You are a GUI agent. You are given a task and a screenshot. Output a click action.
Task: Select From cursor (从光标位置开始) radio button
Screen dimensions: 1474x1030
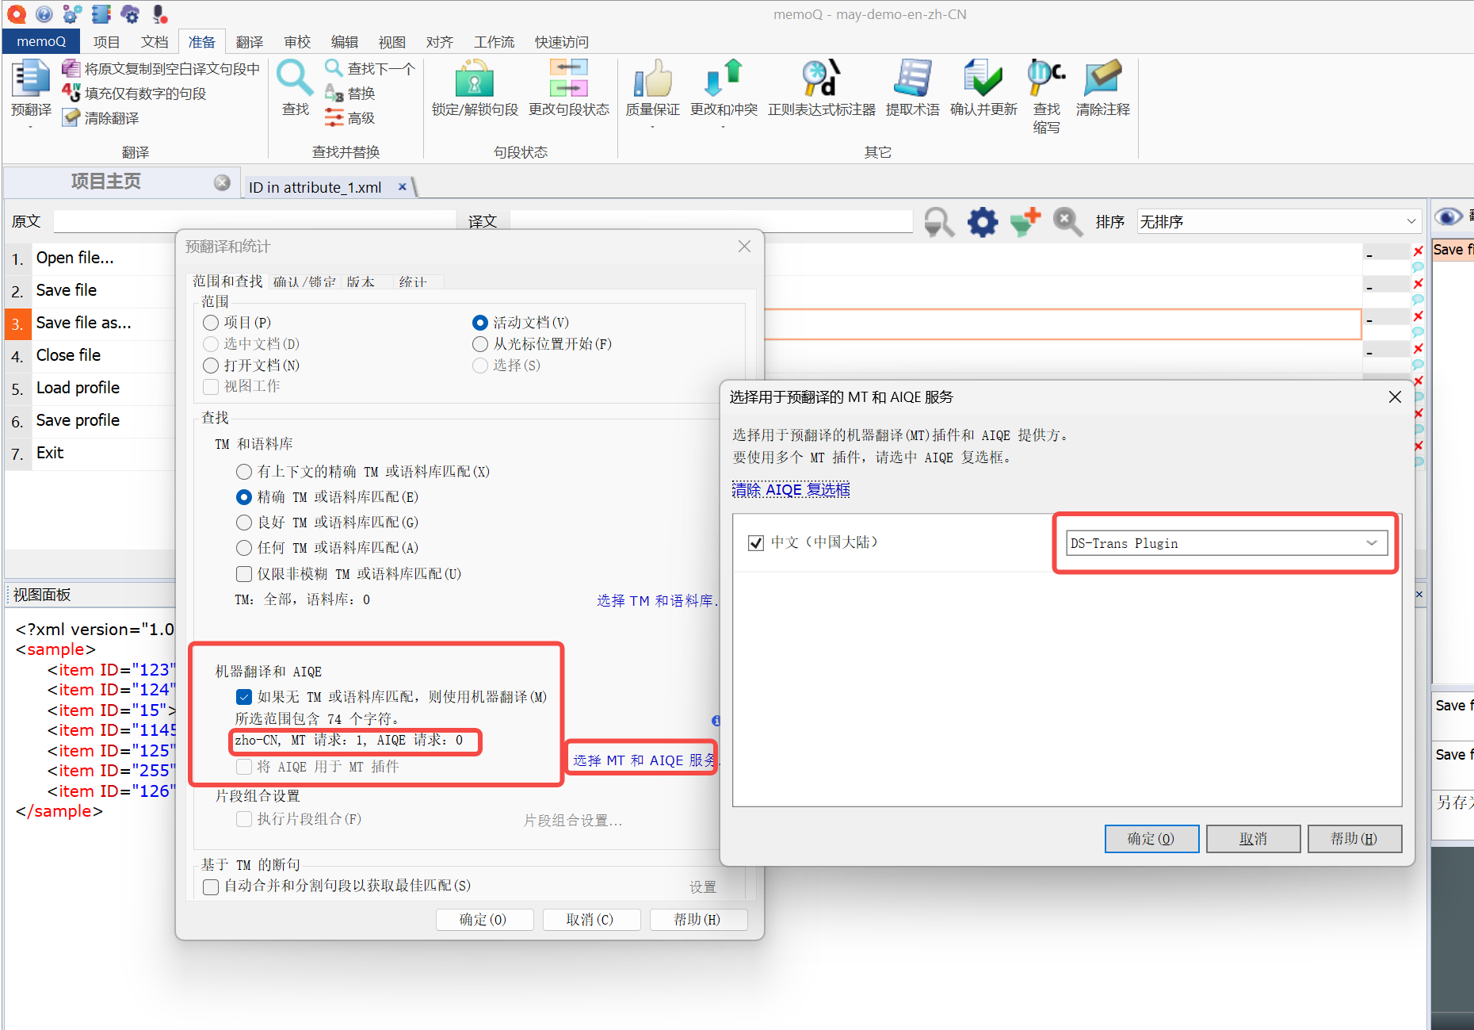[x=479, y=344]
